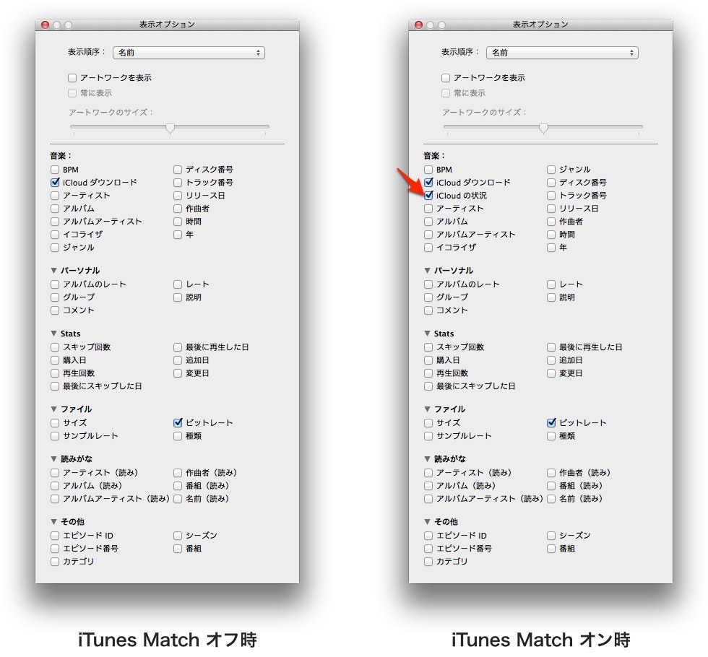This screenshot has height=657, width=708.
Task: Check レート in right window
Action: (551, 284)
